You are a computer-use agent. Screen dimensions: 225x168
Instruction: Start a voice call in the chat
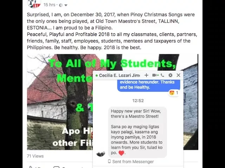pos(162,75)
